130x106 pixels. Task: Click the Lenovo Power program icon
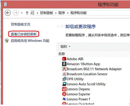(x=64, y=99)
